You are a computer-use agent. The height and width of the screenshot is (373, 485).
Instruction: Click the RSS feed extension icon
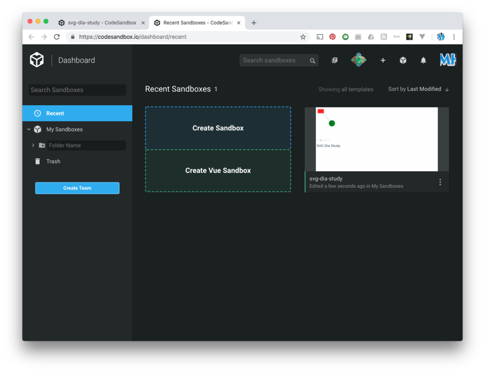coord(384,37)
